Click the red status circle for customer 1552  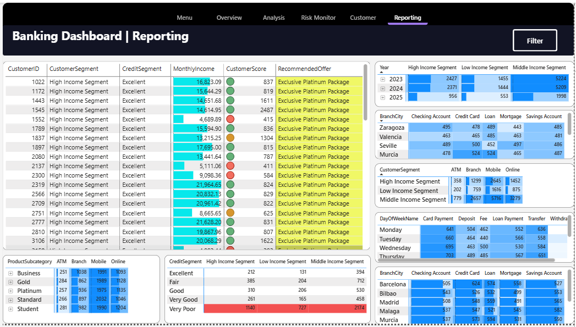click(x=230, y=119)
